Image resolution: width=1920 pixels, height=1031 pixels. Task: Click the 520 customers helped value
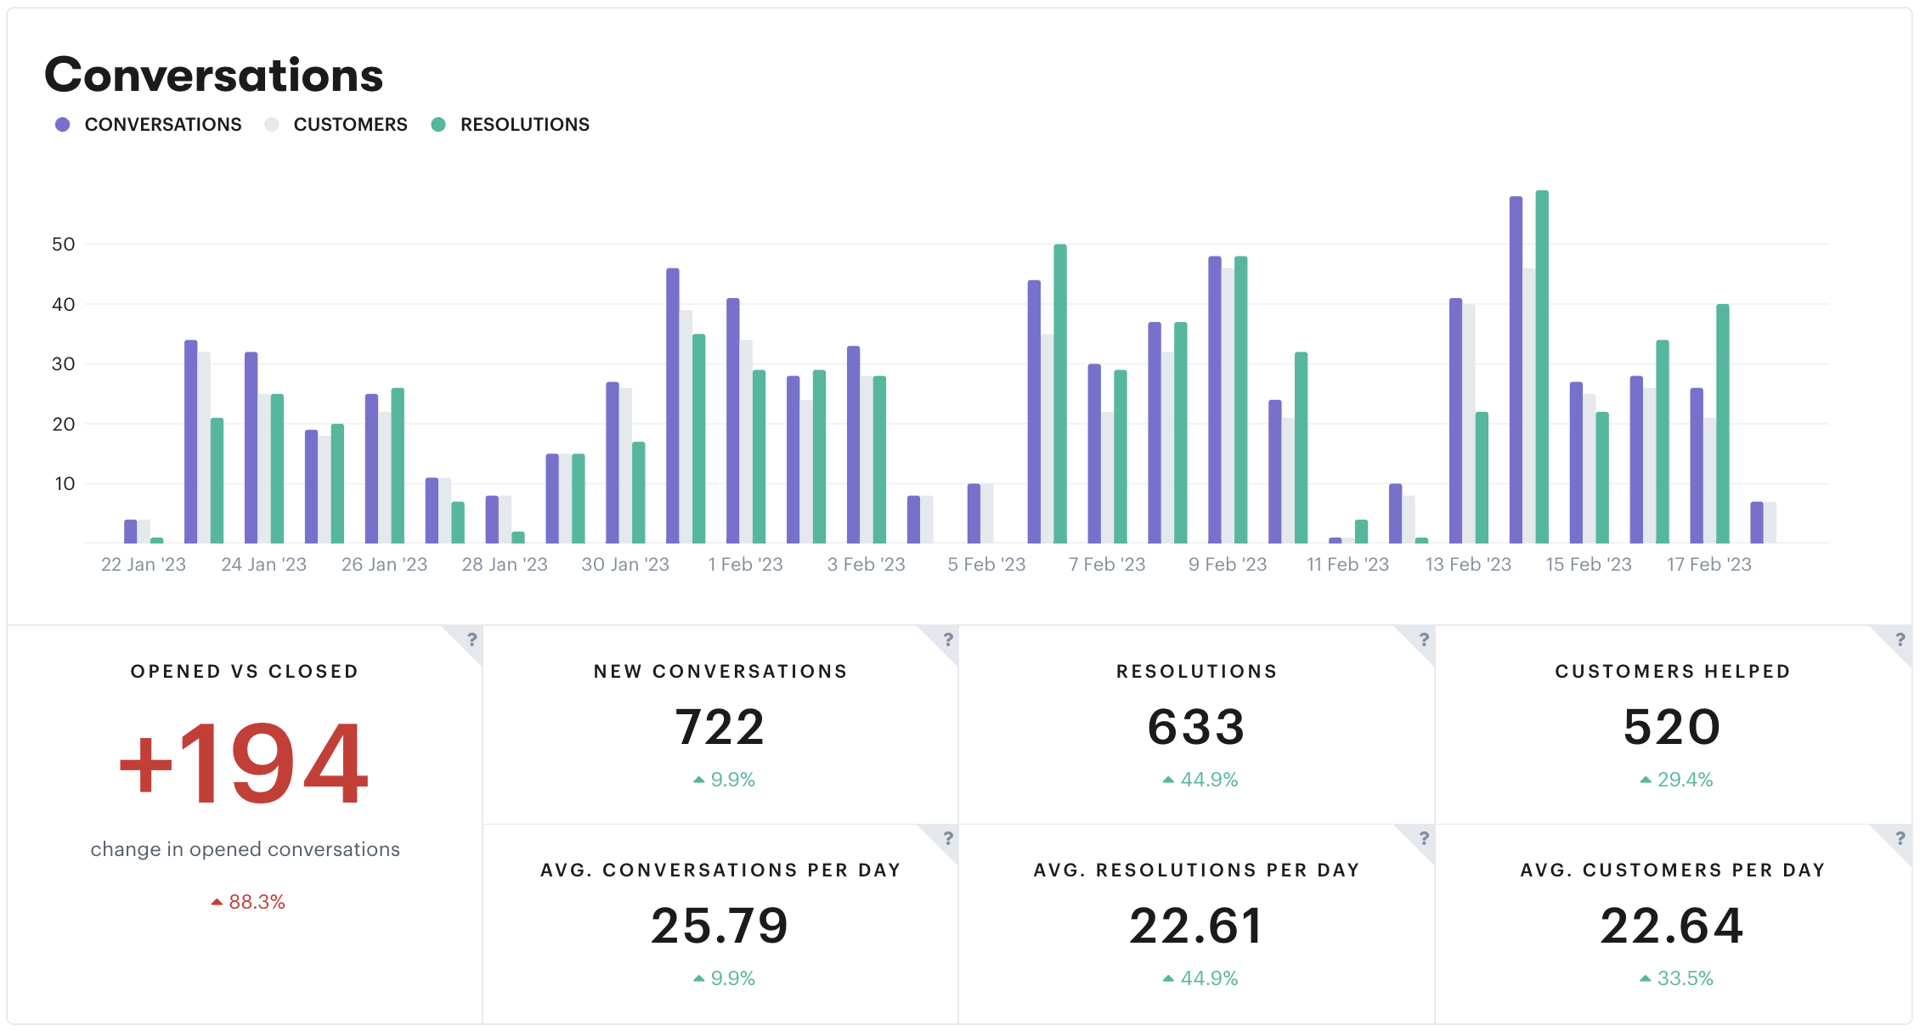tap(1672, 727)
